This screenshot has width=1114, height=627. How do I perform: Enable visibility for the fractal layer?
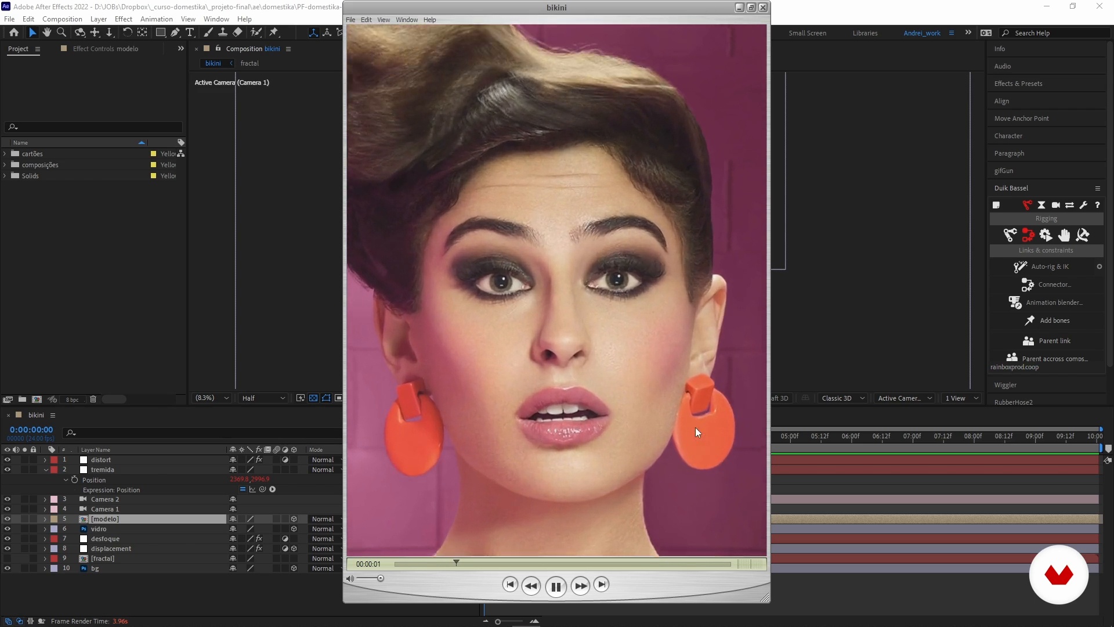[7, 558]
